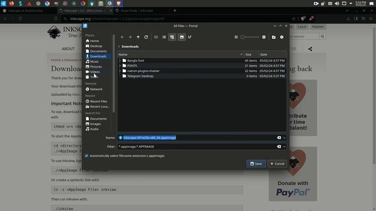This screenshot has height=211, width=376.
Task: Go forward in file dialog history
Action: [130, 37]
